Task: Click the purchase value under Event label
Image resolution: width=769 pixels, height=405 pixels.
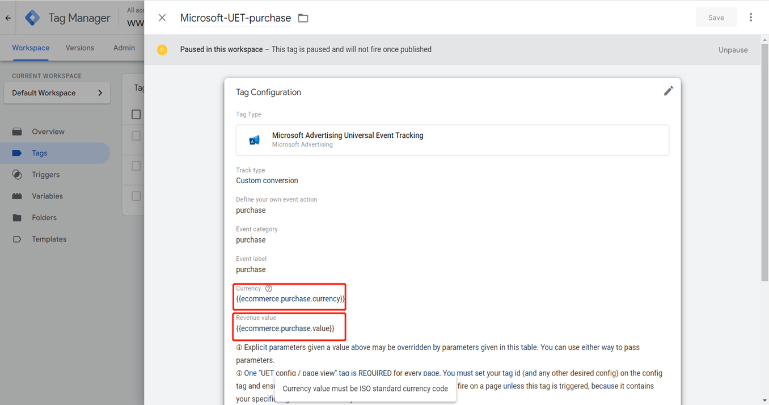Action: coord(251,269)
